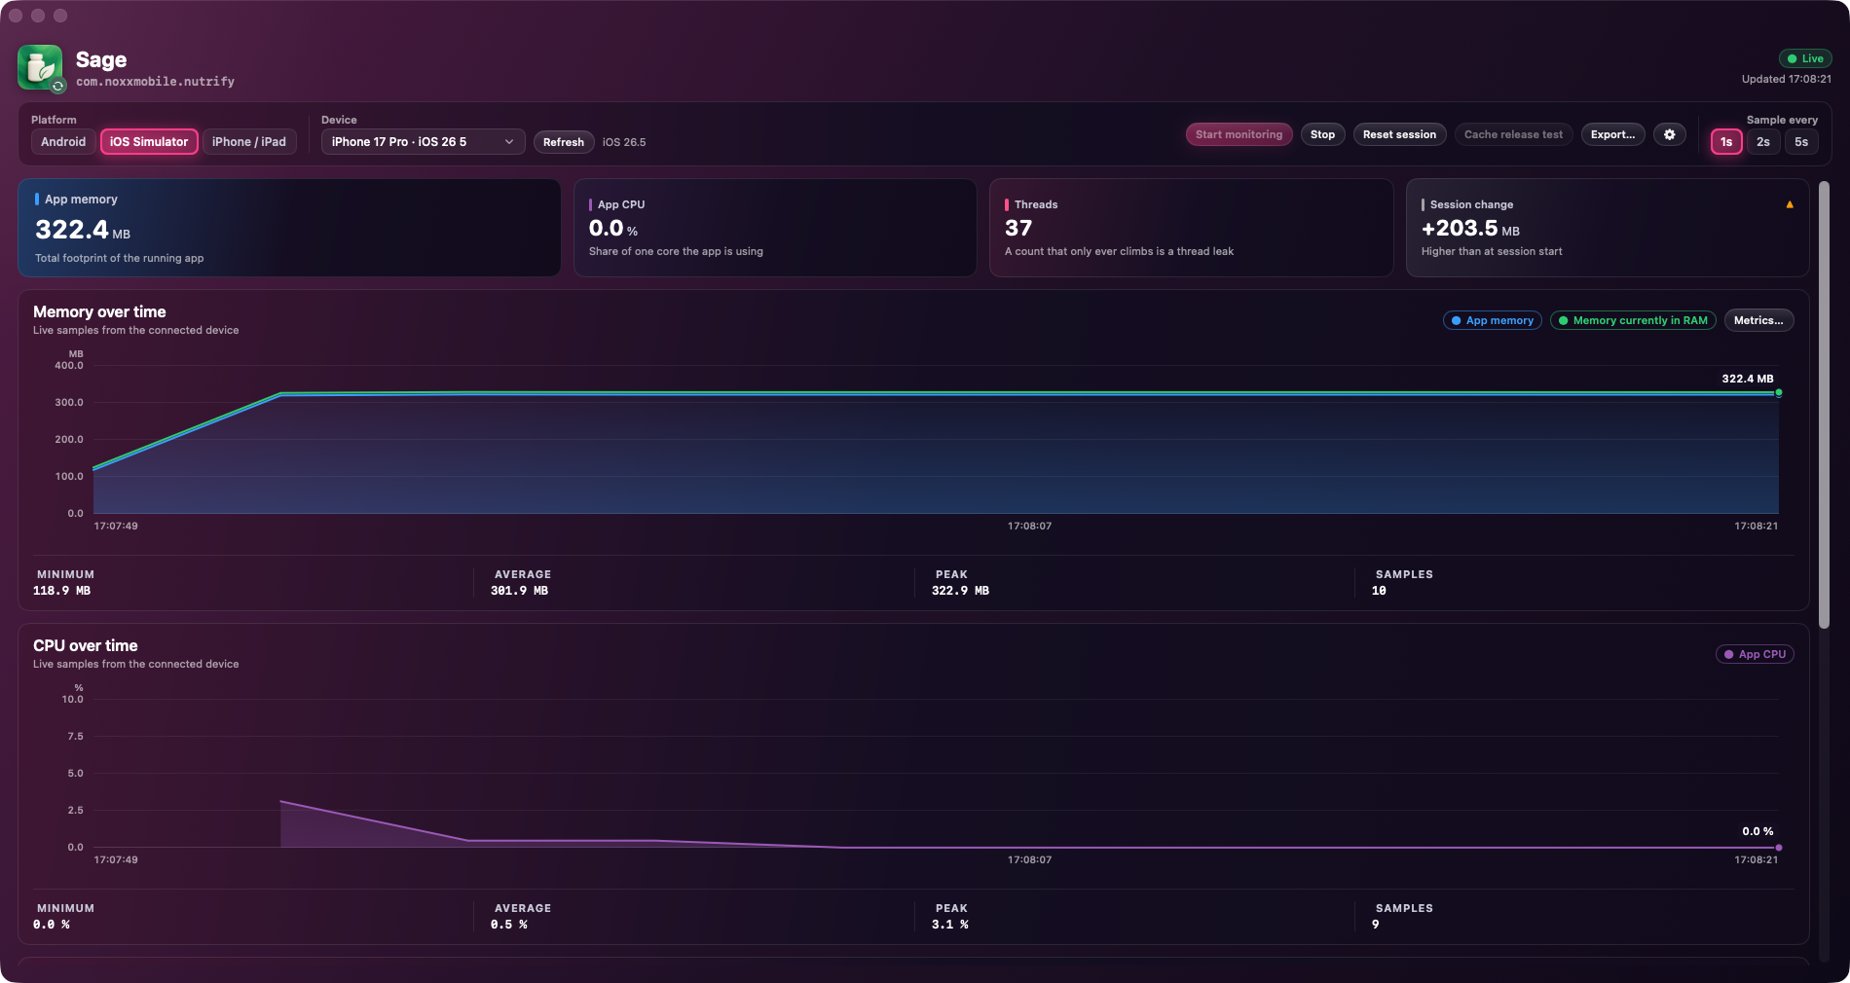Set sample interval to 5s
The width and height of the screenshot is (1850, 983).
pos(1801,142)
